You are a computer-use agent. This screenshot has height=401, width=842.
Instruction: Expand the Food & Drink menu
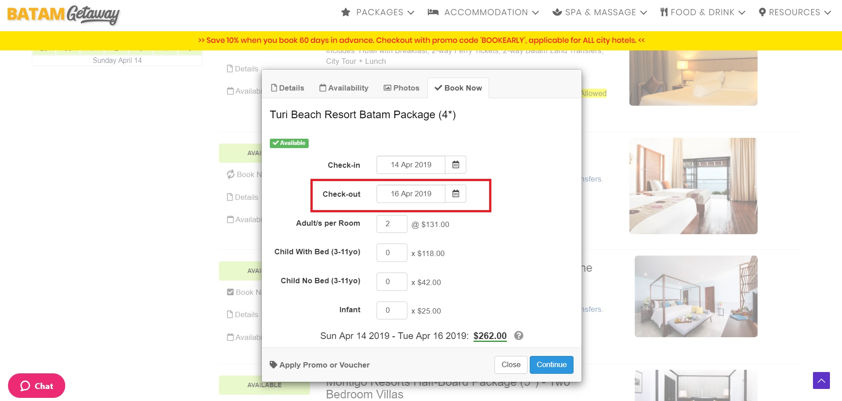click(703, 12)
